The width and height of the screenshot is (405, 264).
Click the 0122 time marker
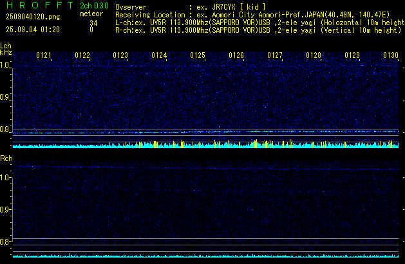click(x=82, y=55)
